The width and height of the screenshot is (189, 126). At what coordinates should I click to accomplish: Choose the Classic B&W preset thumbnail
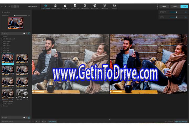[22, 94]
